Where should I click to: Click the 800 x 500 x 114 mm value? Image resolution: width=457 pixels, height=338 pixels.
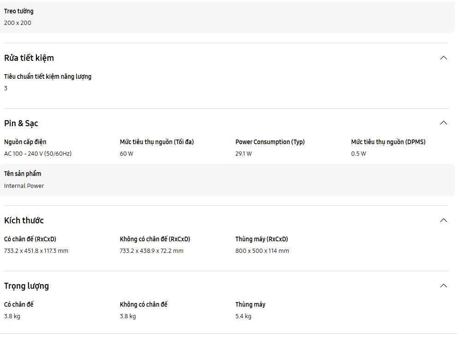262,251
